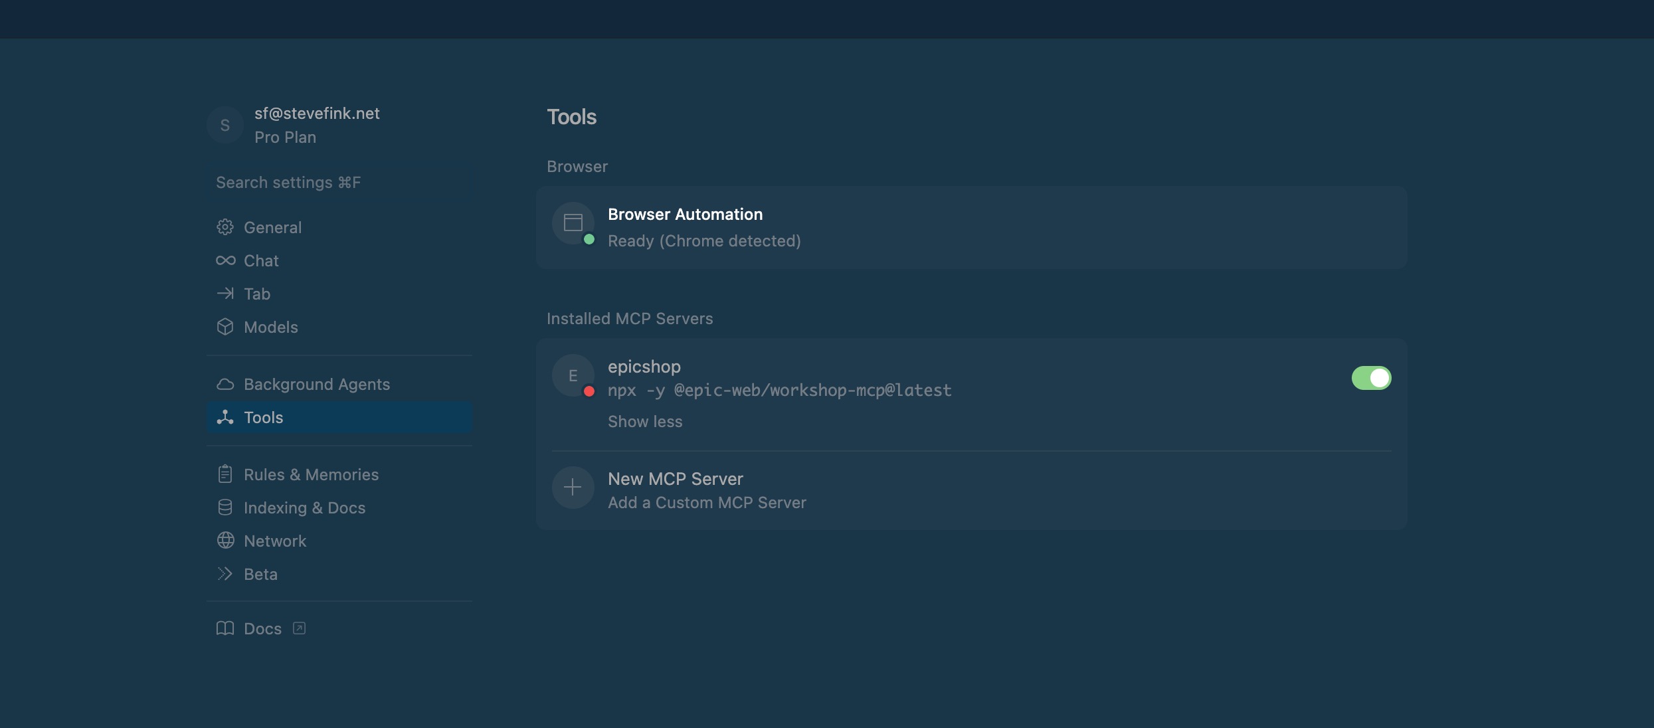
Task: Click the Models cube icon
Action: click(x=225, y=327)
